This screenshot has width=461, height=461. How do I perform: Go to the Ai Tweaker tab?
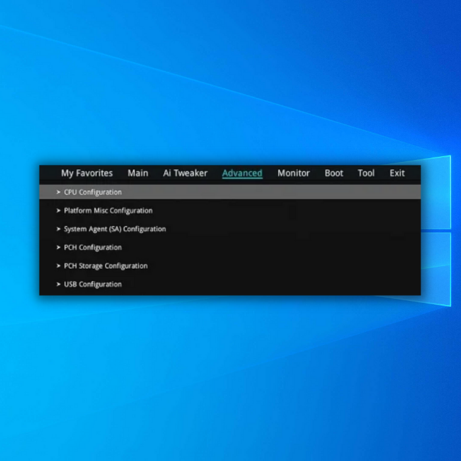[x=185, y=173]
